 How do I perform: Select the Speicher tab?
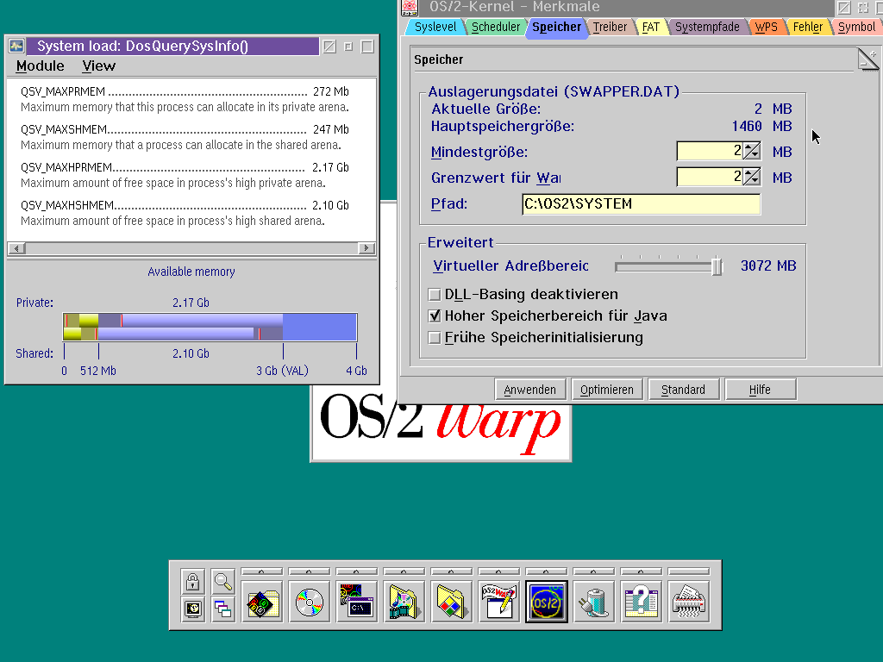[556, 27]
